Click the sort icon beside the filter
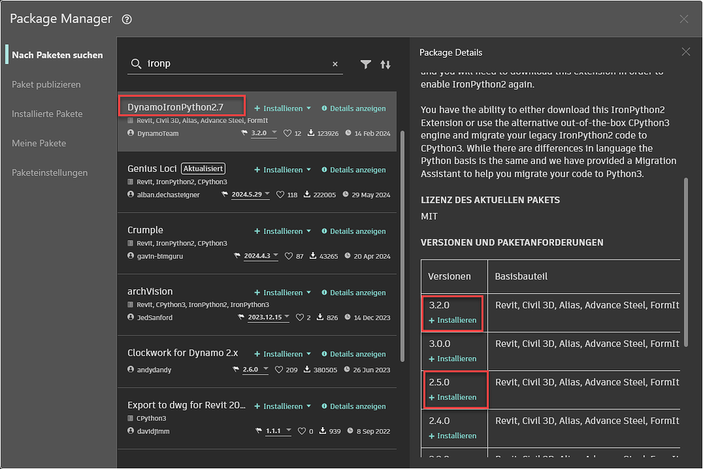This screenshot has height=469, width=703. click(x=386, y=64)
